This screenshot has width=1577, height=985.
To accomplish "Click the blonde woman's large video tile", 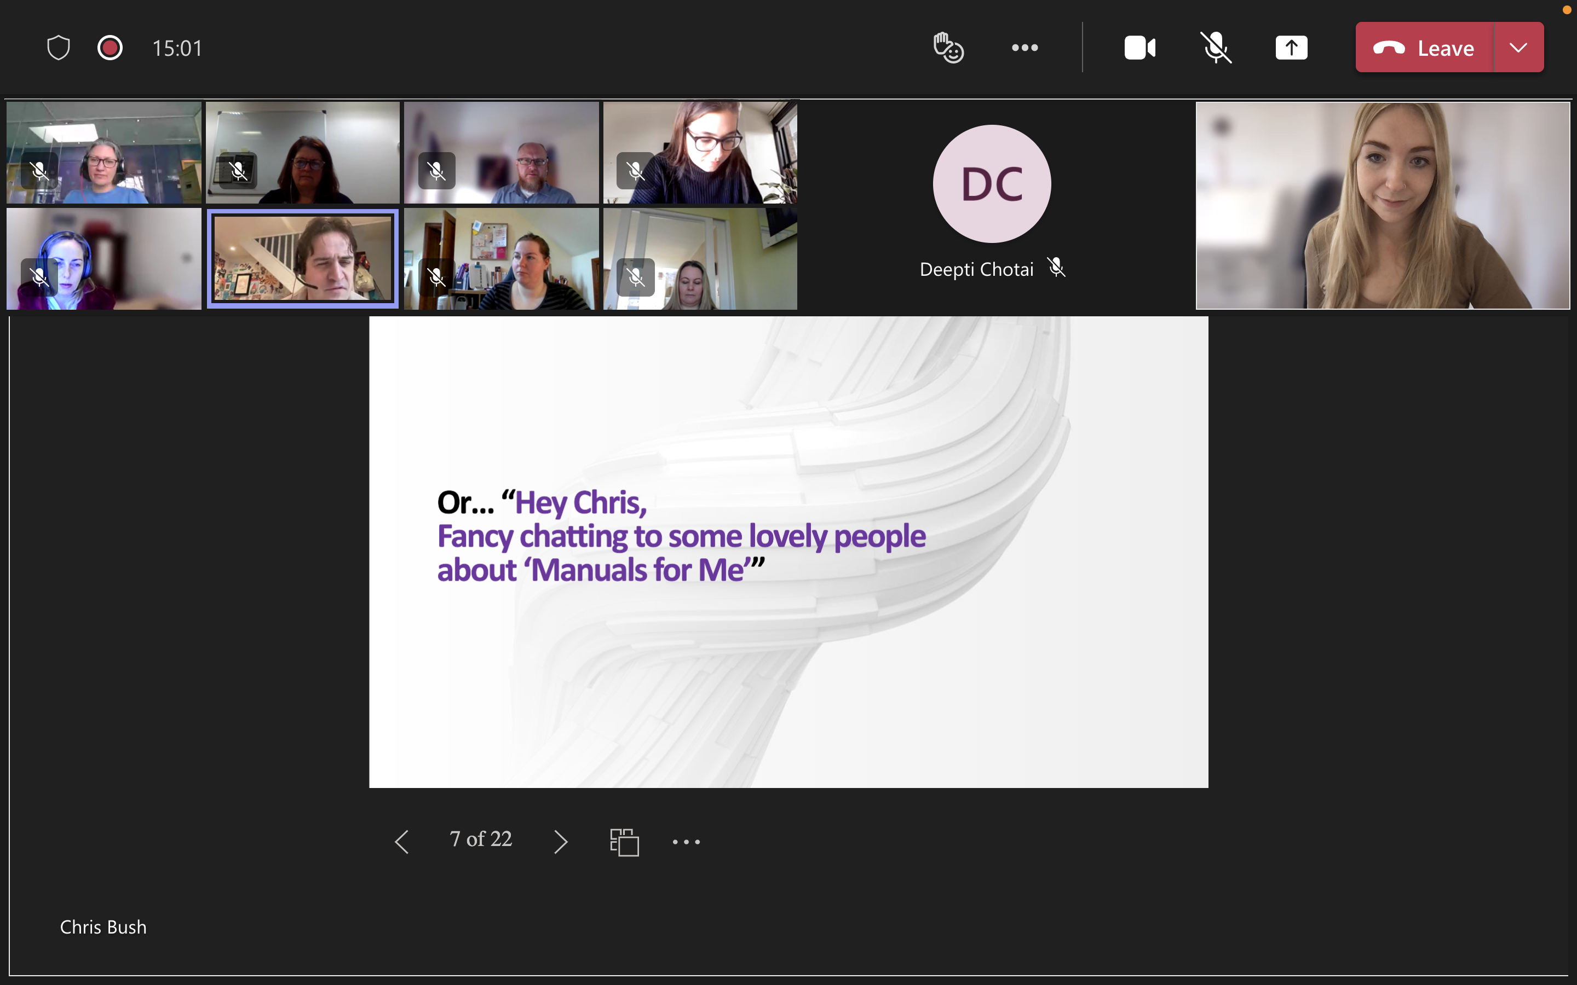I will (1382, 205).
